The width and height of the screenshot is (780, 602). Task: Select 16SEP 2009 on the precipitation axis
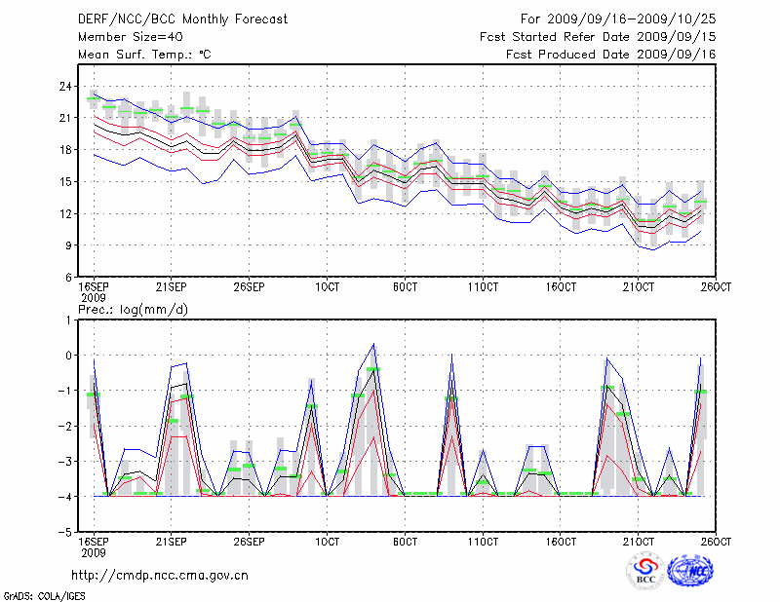93,546
